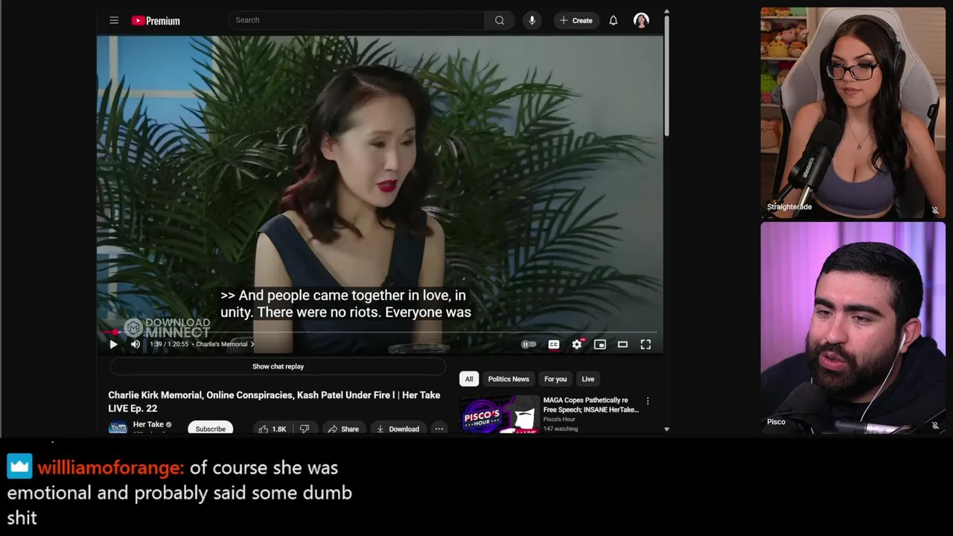Dislike the video
This screenshot has width=953, height=536.
(305, 429)
